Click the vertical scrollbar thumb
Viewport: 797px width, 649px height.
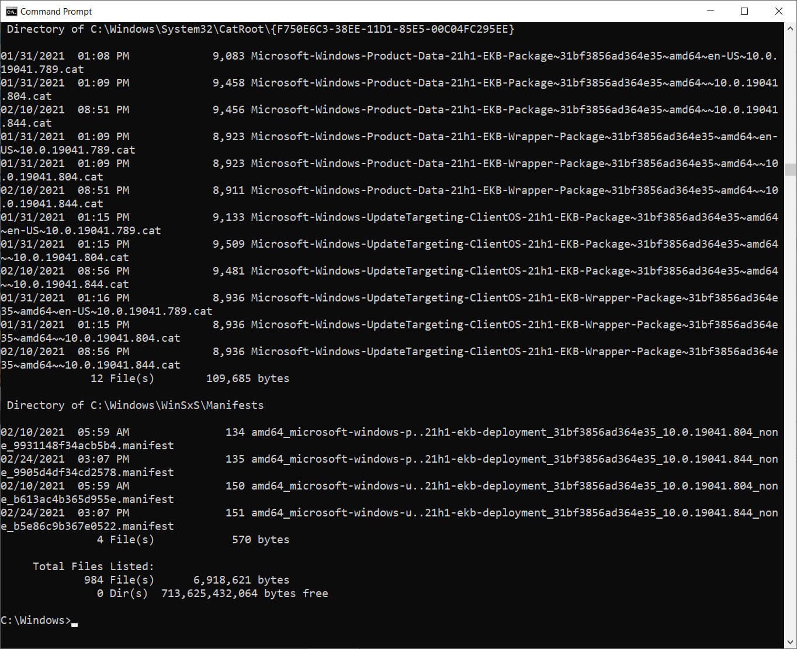(x=790, y=169)
